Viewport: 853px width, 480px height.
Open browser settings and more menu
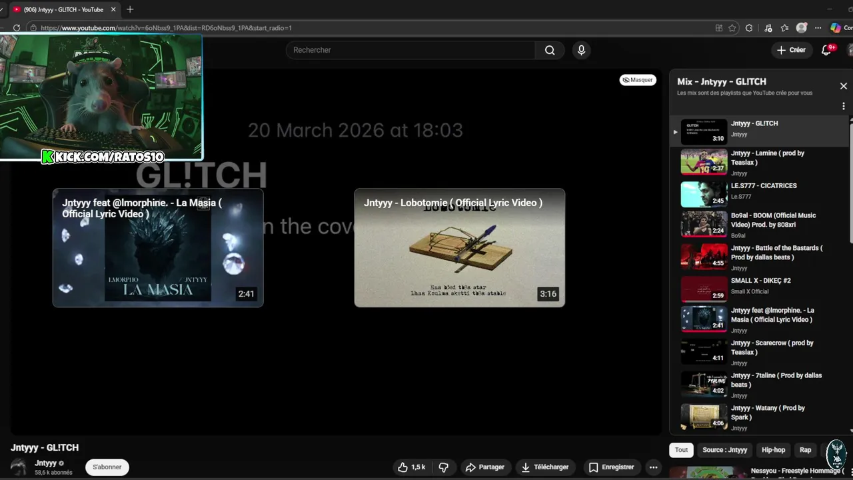(818, 28)
